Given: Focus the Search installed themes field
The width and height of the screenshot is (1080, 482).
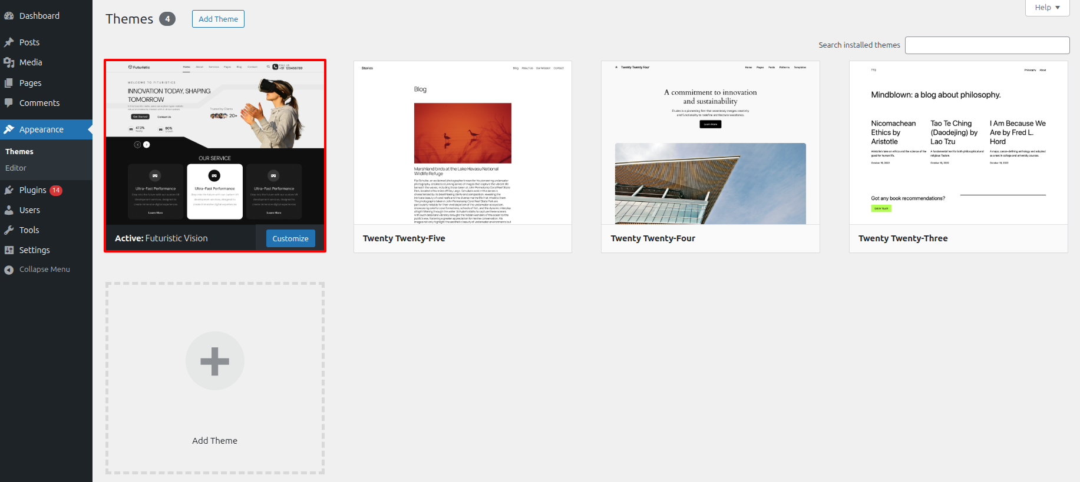Looking at the screenshot, I should pos(987,45).
